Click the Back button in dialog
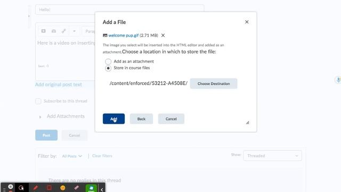This screenshot has width=341, height=192. 141,119
